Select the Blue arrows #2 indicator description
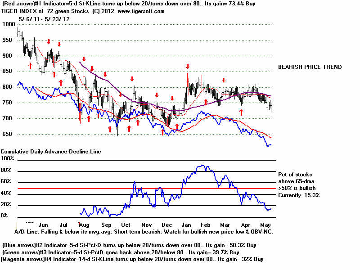Viewport: 360px width, 270px height. coord(130,245)
